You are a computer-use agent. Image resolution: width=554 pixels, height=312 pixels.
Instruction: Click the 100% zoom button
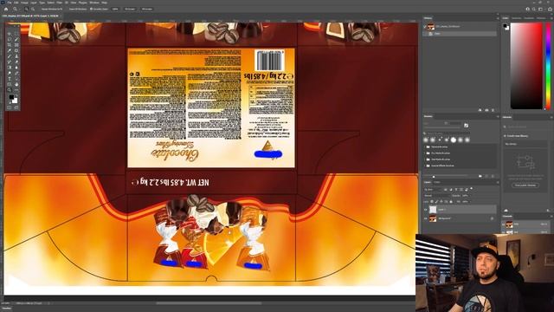[115, 9]
